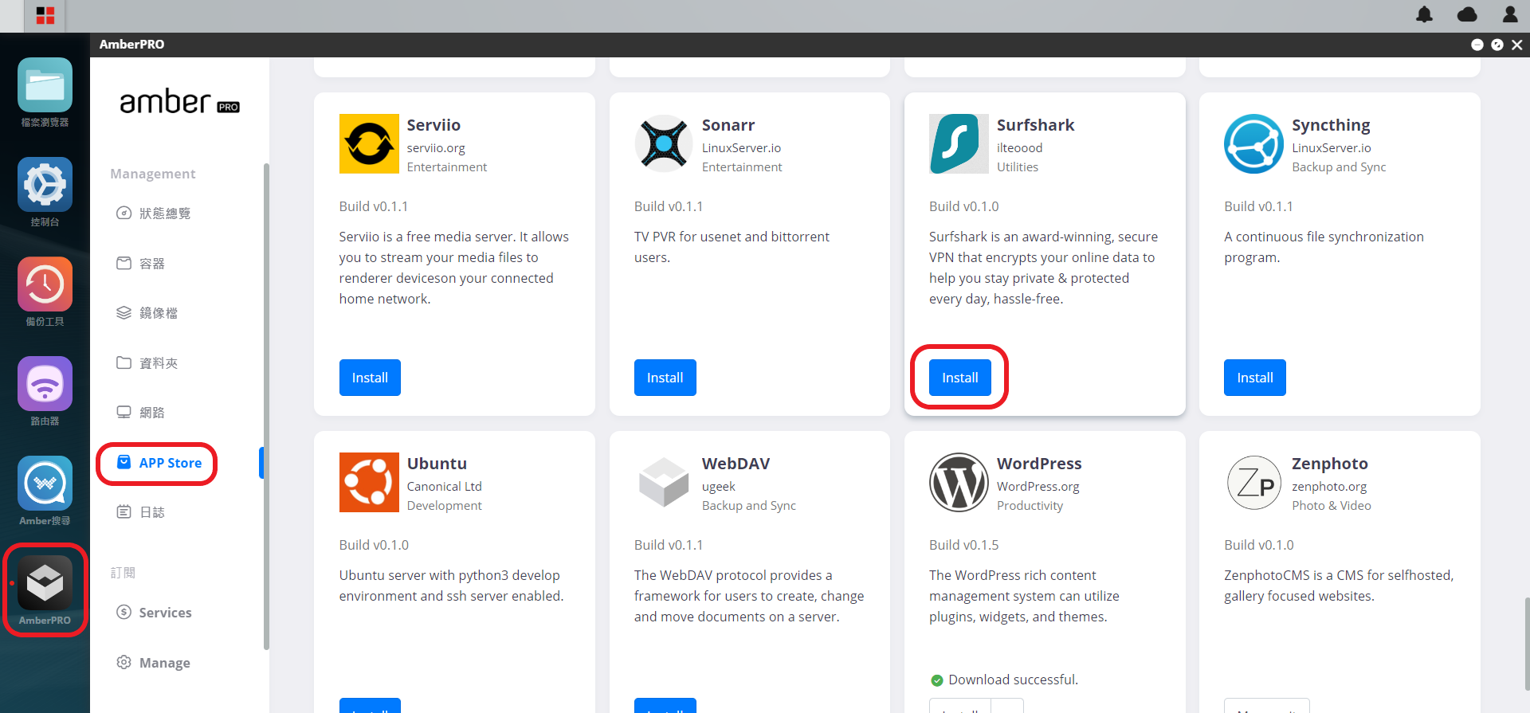The height and width of the screenshot is (713, 1530).
Task: Open Manage in sidebar
Action: click(154, 663)
